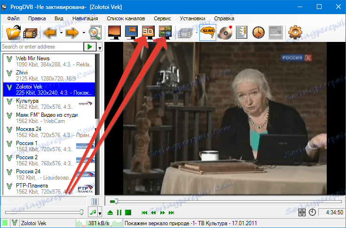Open the scheduler clock icon
Screen dimensions: 346x228
(x=259, y=33)
